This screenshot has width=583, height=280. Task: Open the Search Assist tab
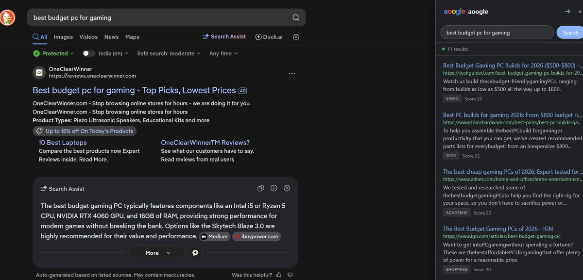[x=224, y=37]
